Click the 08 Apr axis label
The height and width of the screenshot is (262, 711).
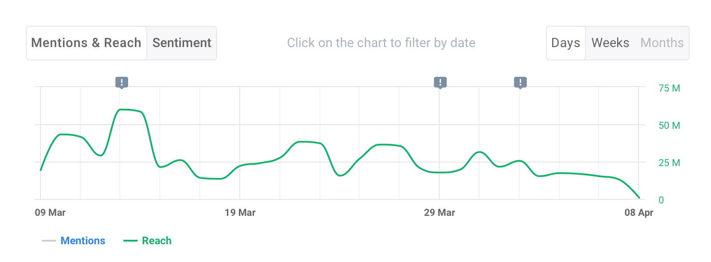638,212
